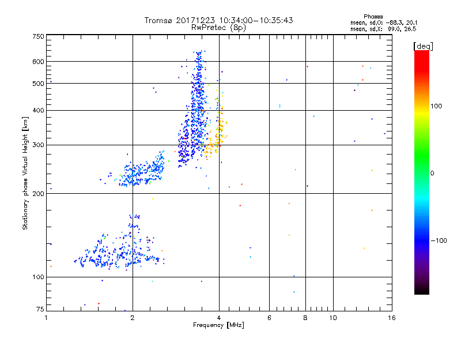Click the "2" frequency tick label
The height and width of the screenshot is (346, 461).
pyautogui.click(x=133, y=318)
